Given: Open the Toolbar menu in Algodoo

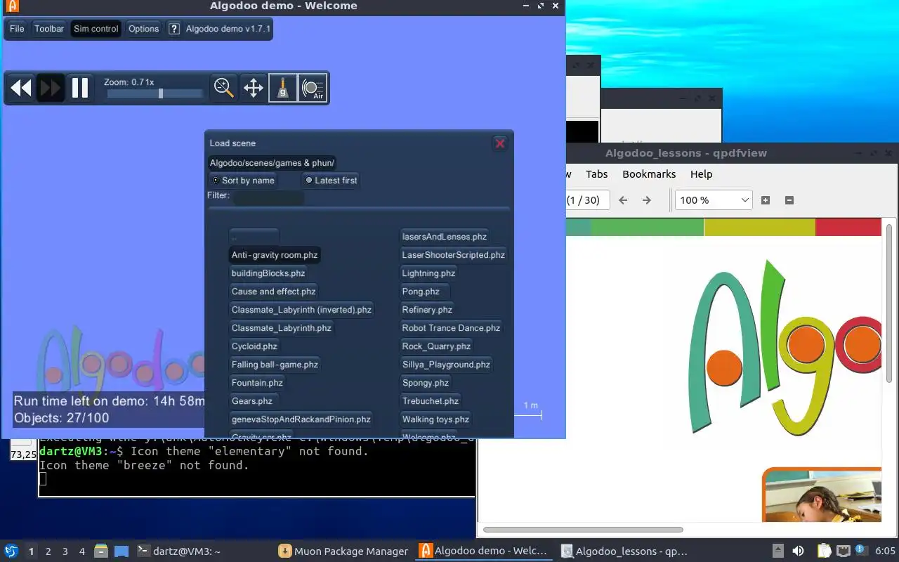Looking at the screenshot, I should tap(49, 29).
